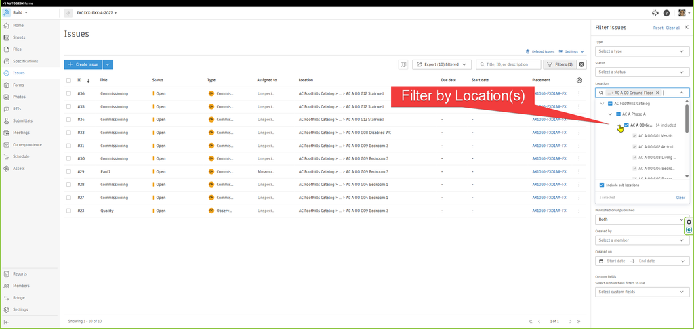Open Published or unpublished Both dropdown
694x329 pixels.
pyautogui.click(x=642, y=219)
